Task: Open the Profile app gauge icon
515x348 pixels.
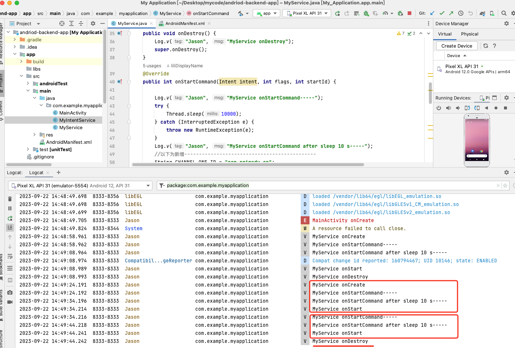Action: coord(385,14)
